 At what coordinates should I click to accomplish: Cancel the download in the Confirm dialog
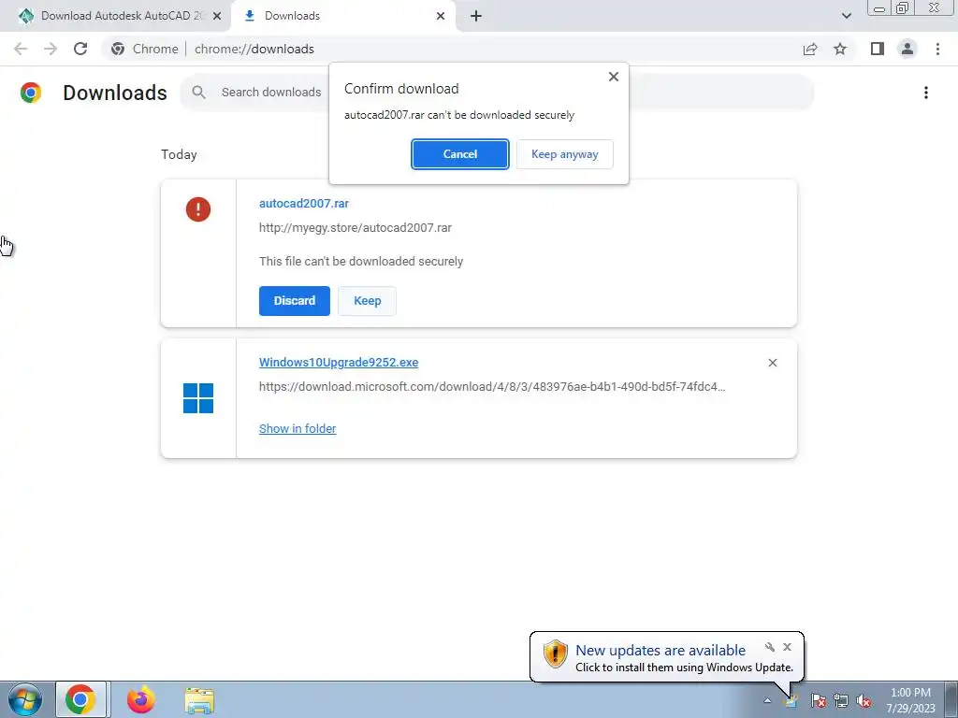point(459,154)
